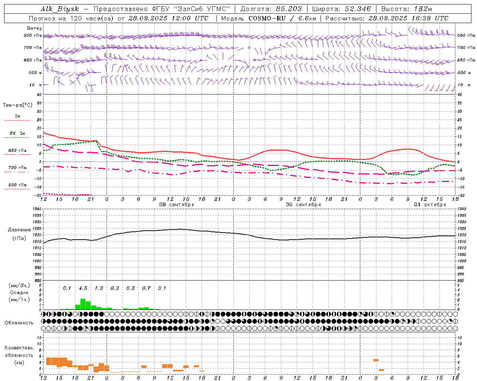Click the 'Давление' pressure panel label
The height and width of the screenshot is (381, 477).
19,230
